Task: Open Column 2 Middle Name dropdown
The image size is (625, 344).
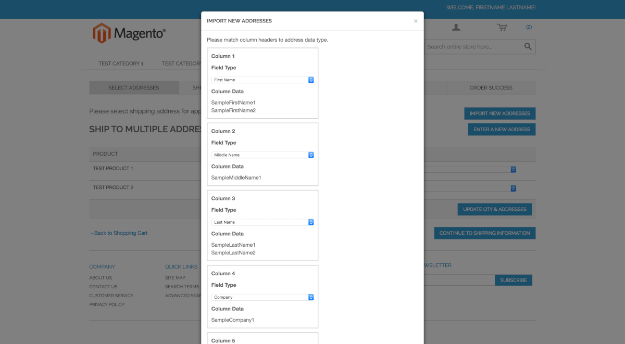Action: point(262,155)
